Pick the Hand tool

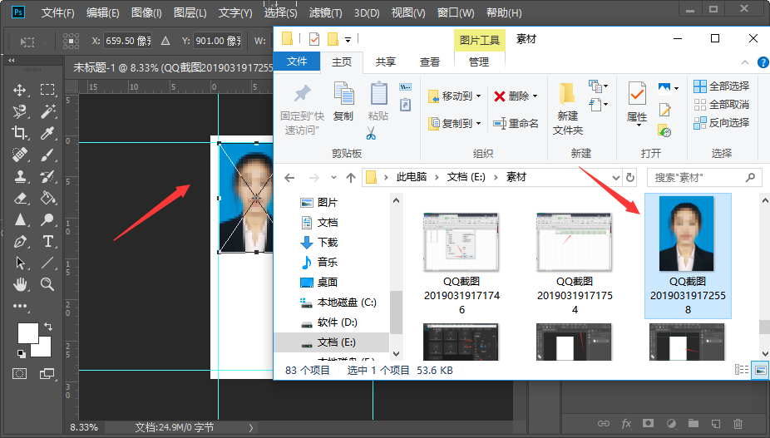(20, 283)
